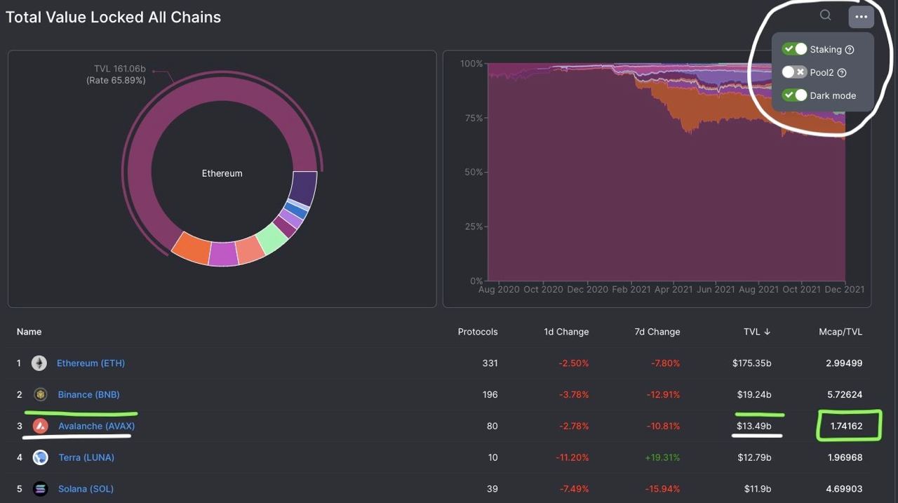Screen dimensions: 898x503
Task: Open the Avalanche (AVAX) chain link
Action: [97, 426]
